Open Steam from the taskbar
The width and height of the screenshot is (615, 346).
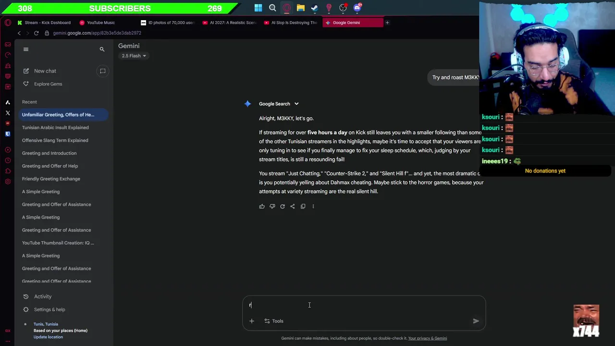(x=315, y=8)
